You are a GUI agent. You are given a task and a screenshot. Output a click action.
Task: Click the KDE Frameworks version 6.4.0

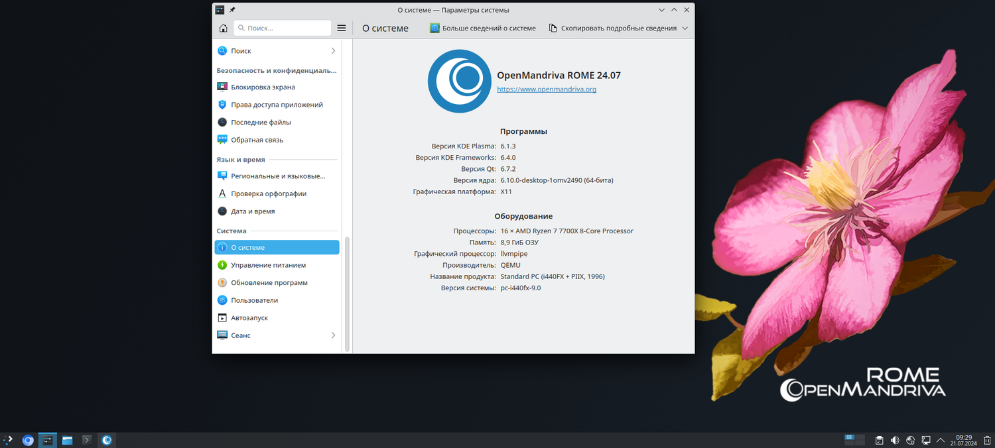click(508, 158)
